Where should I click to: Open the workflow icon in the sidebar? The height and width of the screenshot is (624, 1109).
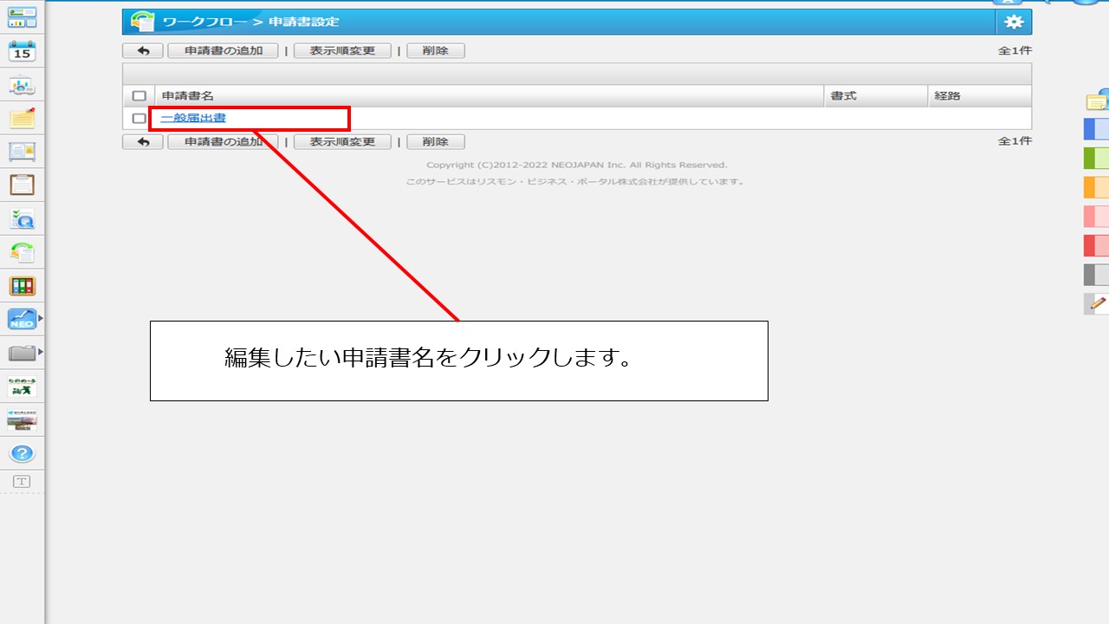point(22,252)
